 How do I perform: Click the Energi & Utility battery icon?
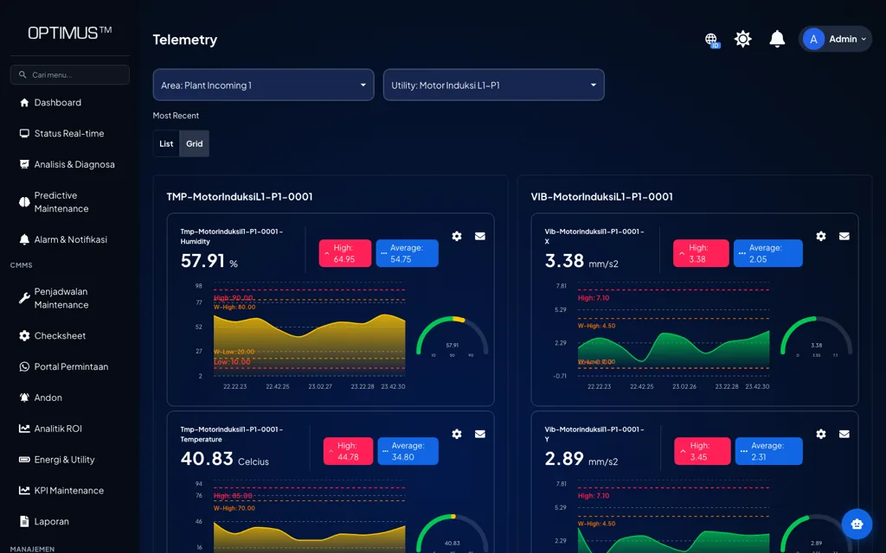click(x=24, y=460)
